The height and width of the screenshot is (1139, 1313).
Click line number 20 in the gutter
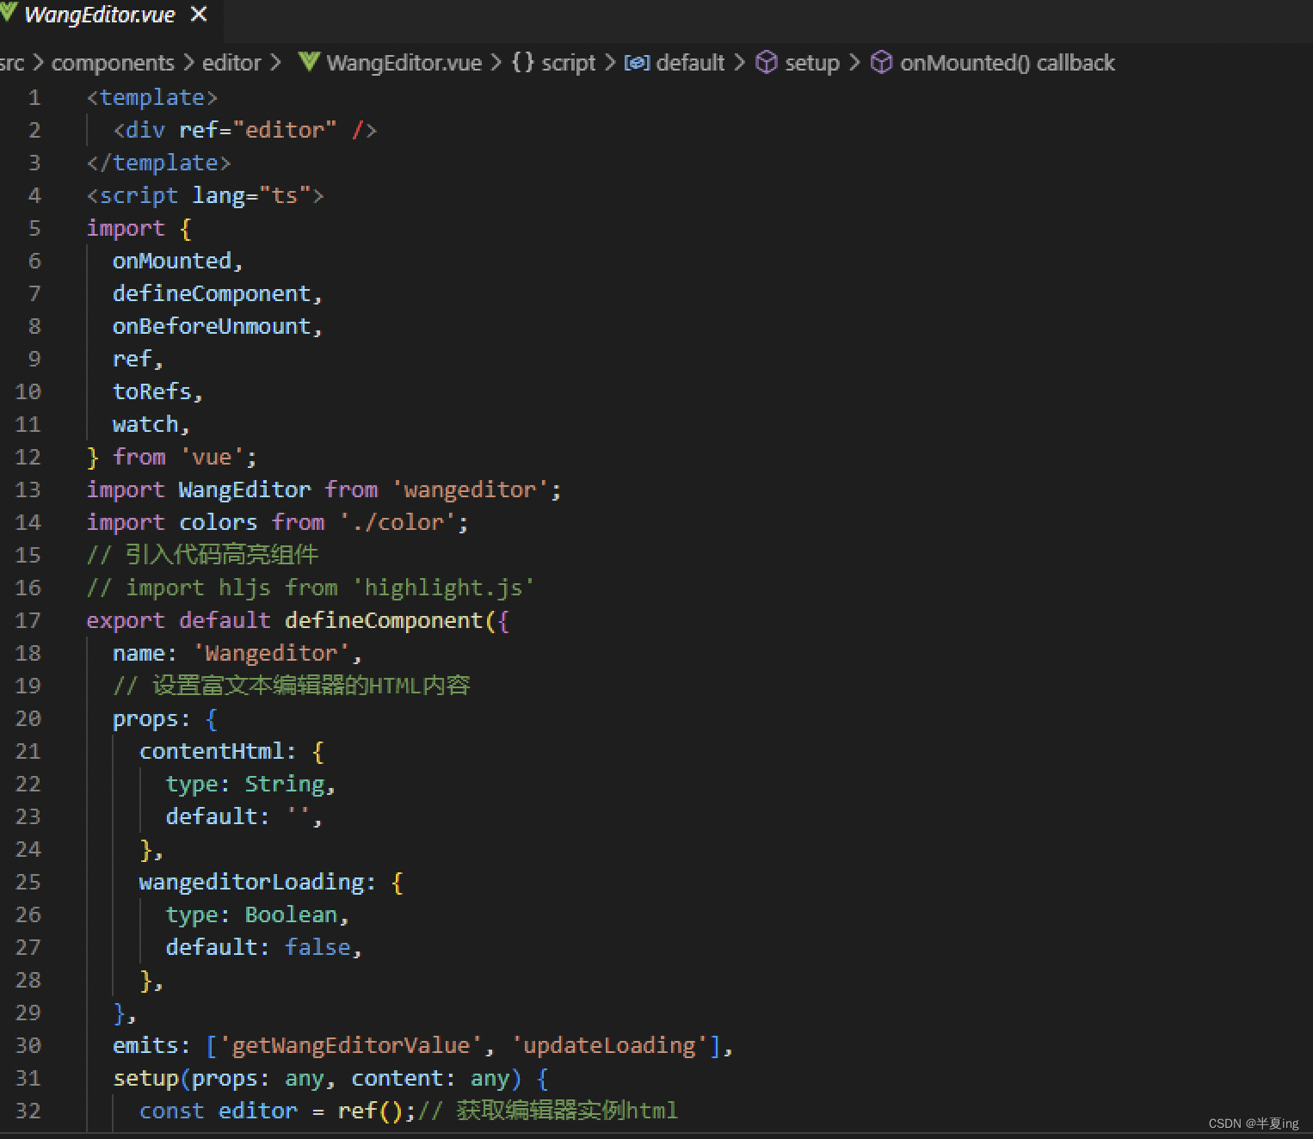[x=28, y=718]
